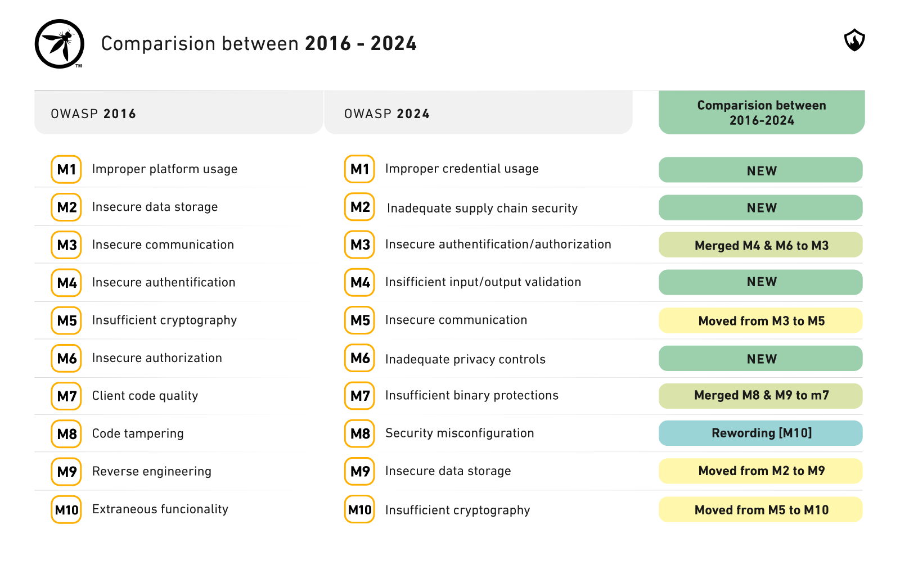Click the 'Moved from M5 to M10' tag
This screenshot has width=900, height=565.
click(760, 509)
